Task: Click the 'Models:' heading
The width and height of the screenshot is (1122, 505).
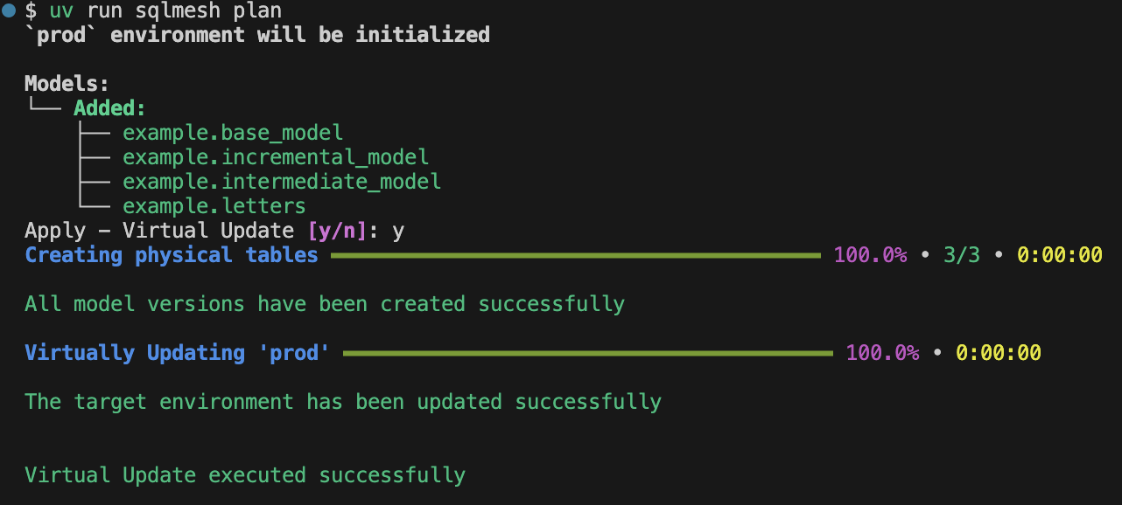Action: [x=67, y=84]
